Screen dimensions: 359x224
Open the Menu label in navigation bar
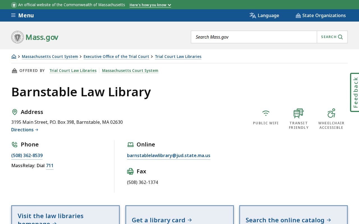pos(26,15)
